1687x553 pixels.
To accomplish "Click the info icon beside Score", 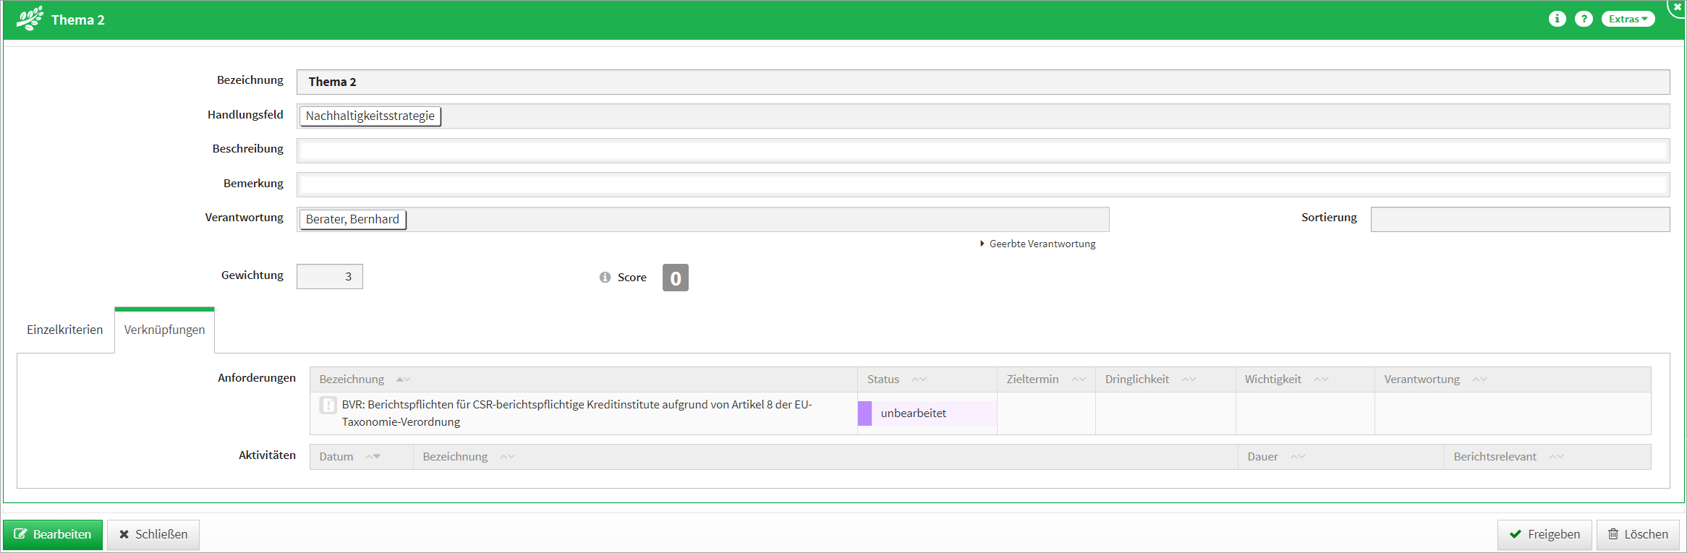I will pos(605,278).
